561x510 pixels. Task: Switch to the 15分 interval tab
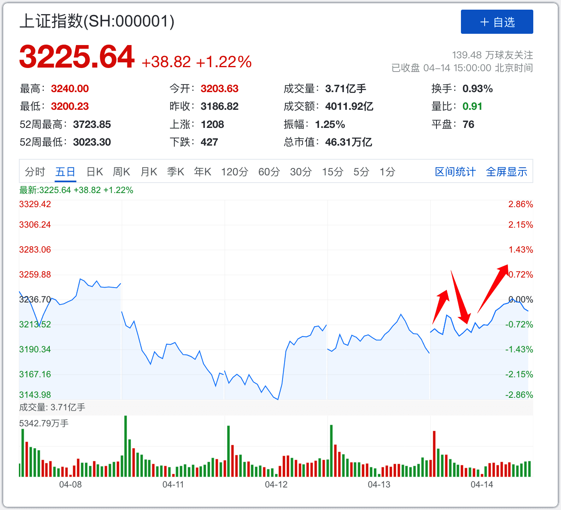333,172
